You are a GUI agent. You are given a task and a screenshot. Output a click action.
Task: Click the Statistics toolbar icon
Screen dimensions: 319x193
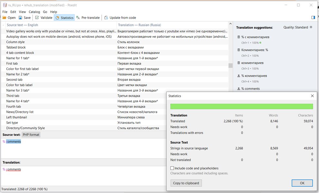click(57, 18)
